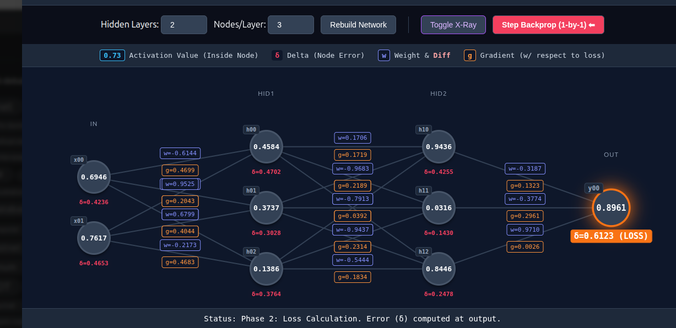Image resolution: width=676 pixels, height=328 pixels.
Task: Click gradient label g=0.4044
Action: click(x=180, y=232)
